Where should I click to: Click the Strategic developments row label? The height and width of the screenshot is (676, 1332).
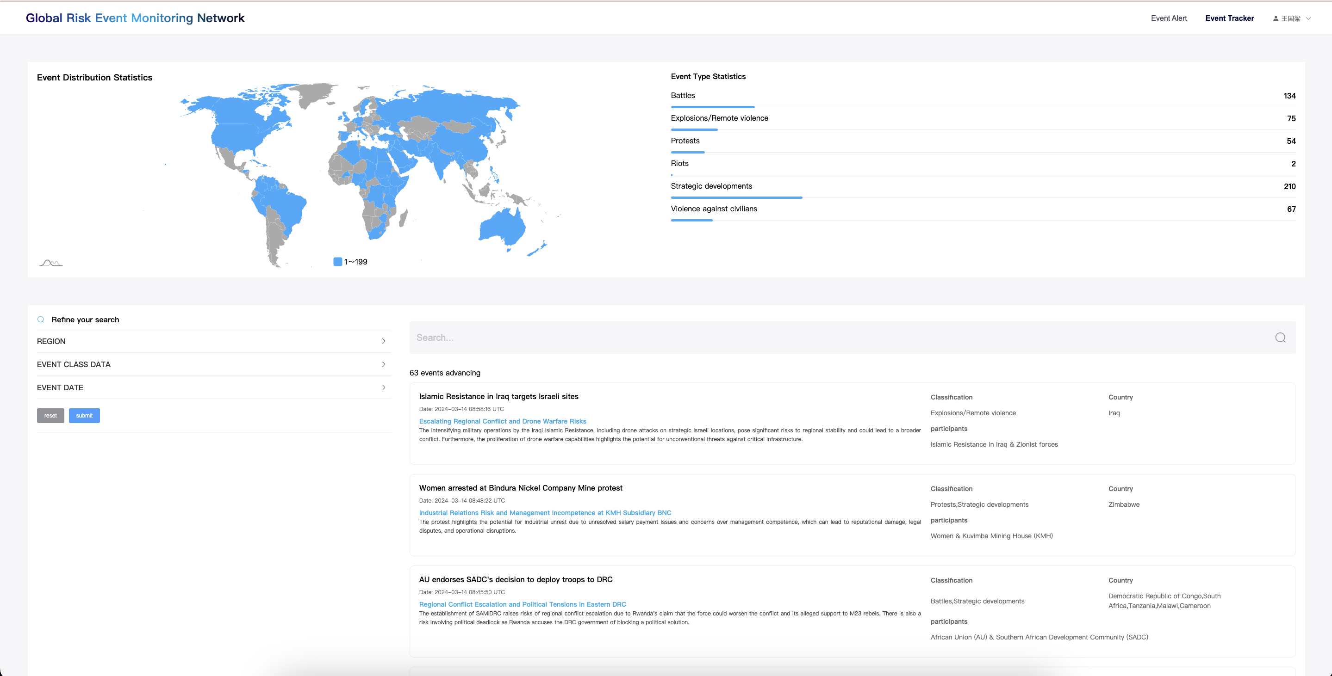click(711, 186)
